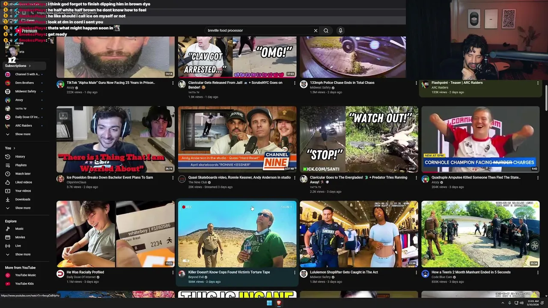Image resolution: width=548 pixels, height=308 pixels.
Task: Open Code Blue Cam channel avatar
Action: [425, 274]
